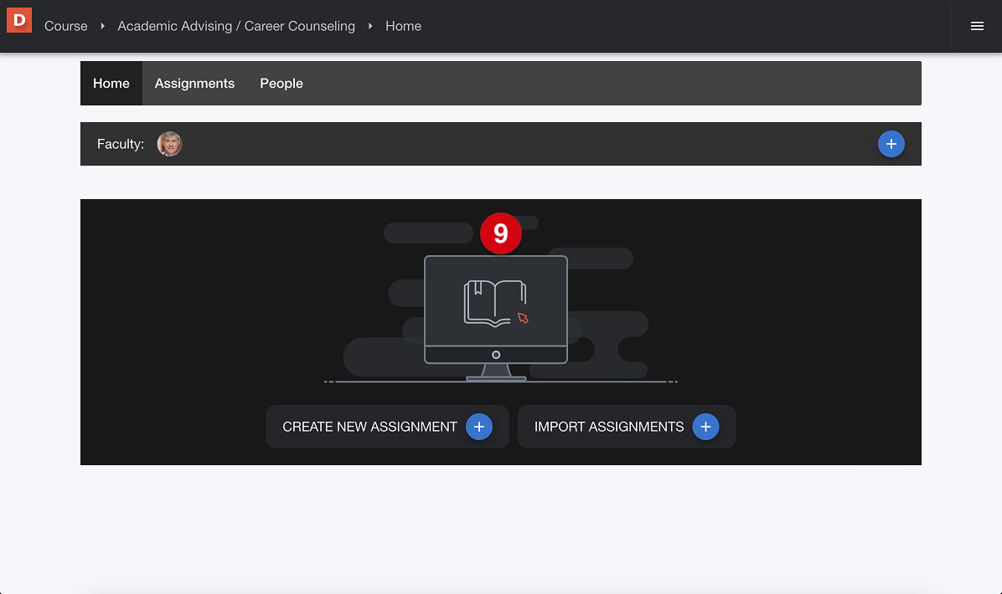Click the red notification badge showing 9
Viewport: 1002px width, 594px height.
pyautogui.click(x=500, y=233)
